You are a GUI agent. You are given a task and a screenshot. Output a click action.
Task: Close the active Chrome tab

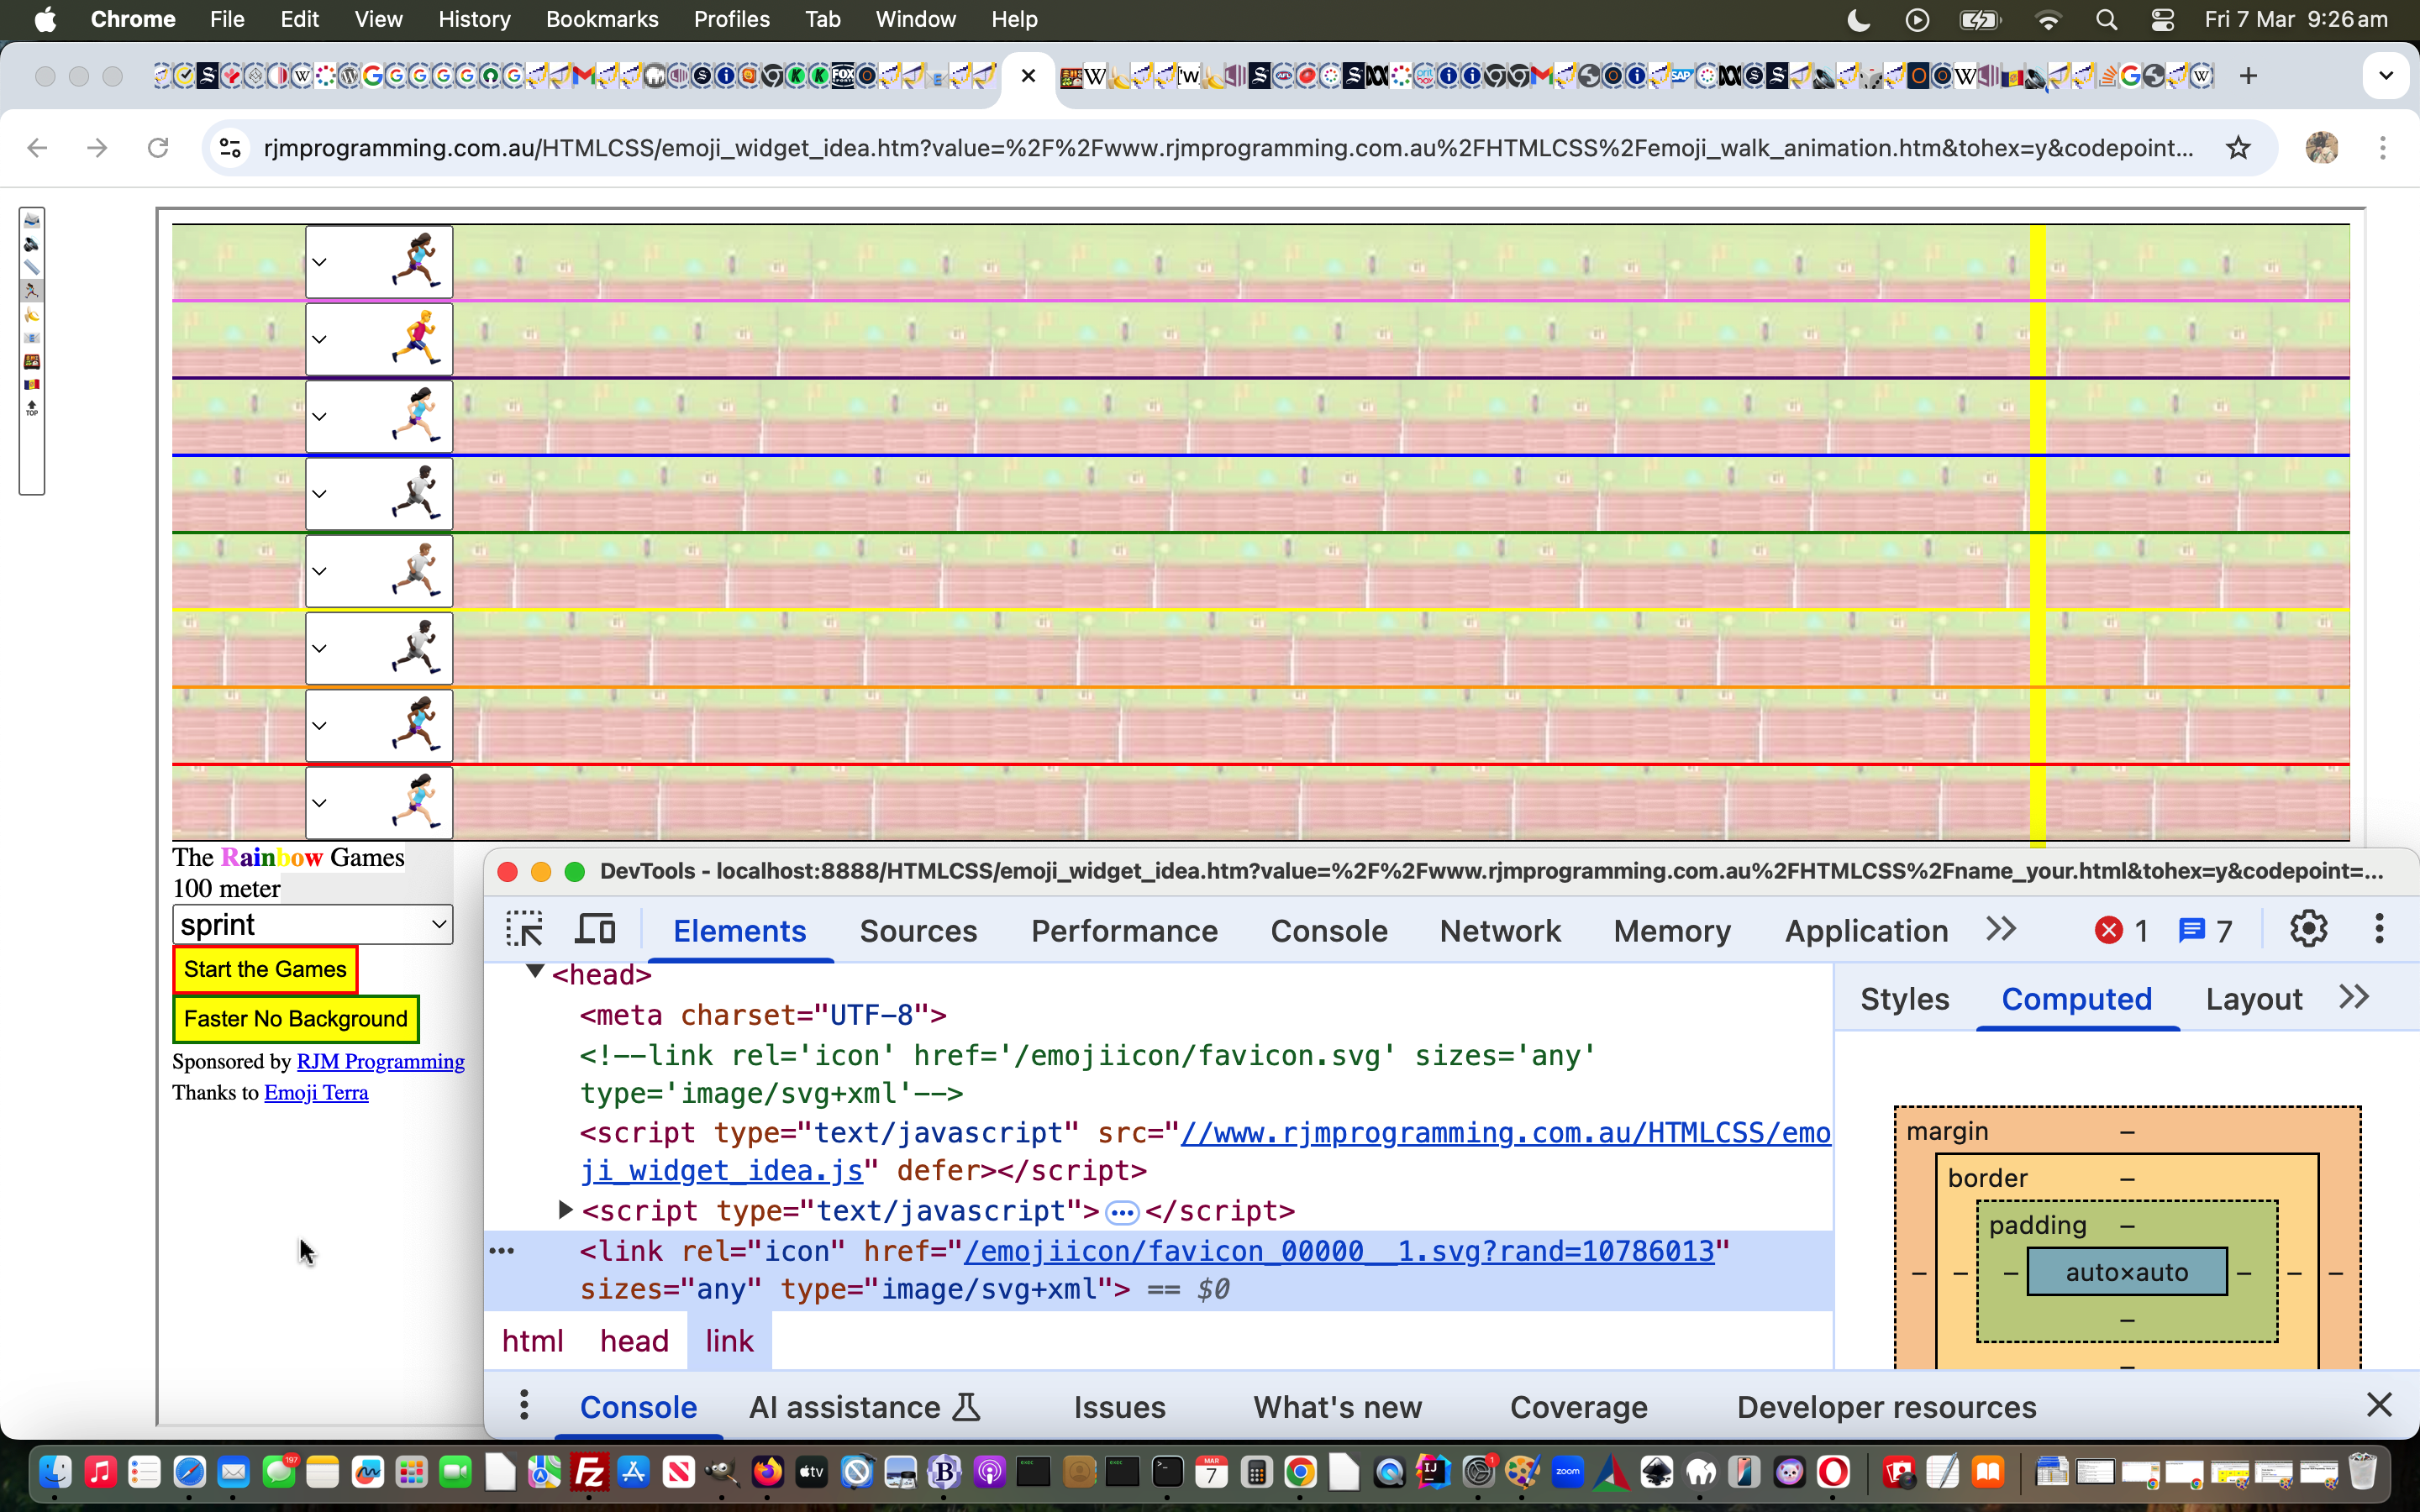pos(1028,76)
